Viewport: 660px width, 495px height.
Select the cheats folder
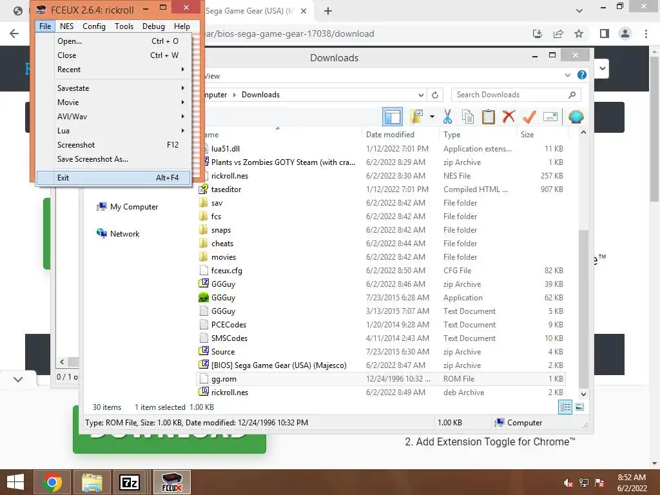381,243
